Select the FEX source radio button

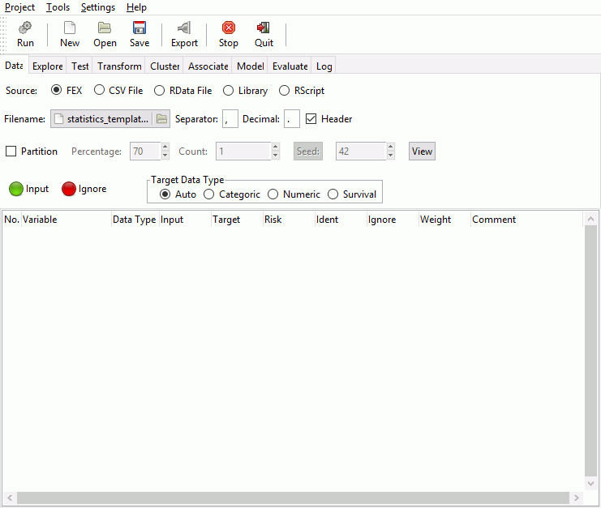coord(56,90)
